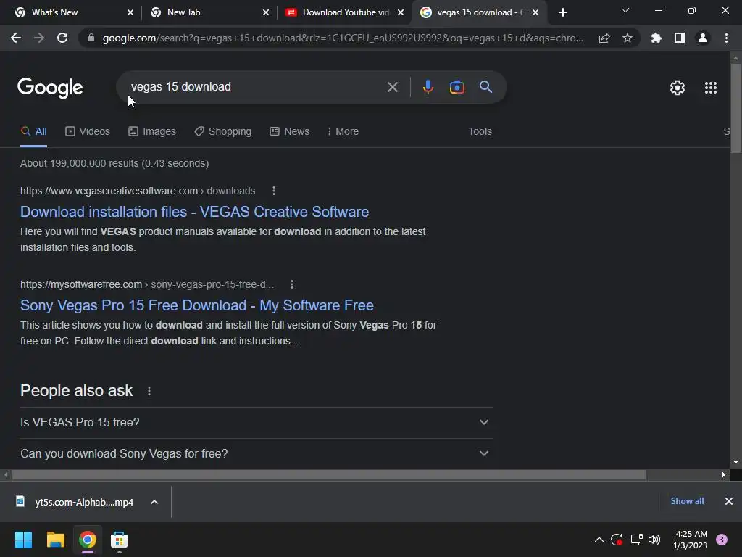Clear the search box text

[392, 87]
